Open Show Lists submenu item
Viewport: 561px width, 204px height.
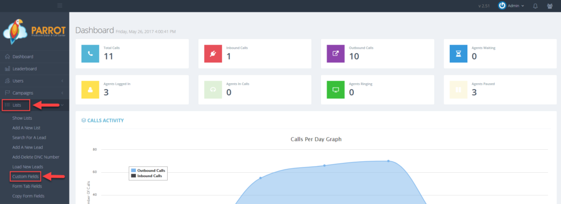[x=22, y=118]
